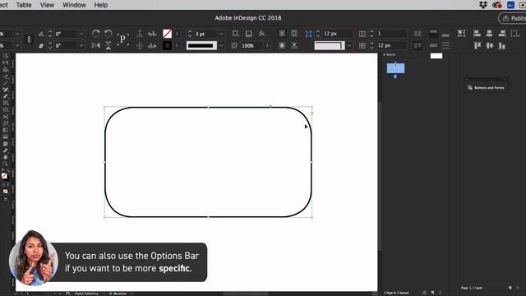Click the align top edges icon
Image resolution: width=526 pixels, height=296 pixels.
(477, 45)
